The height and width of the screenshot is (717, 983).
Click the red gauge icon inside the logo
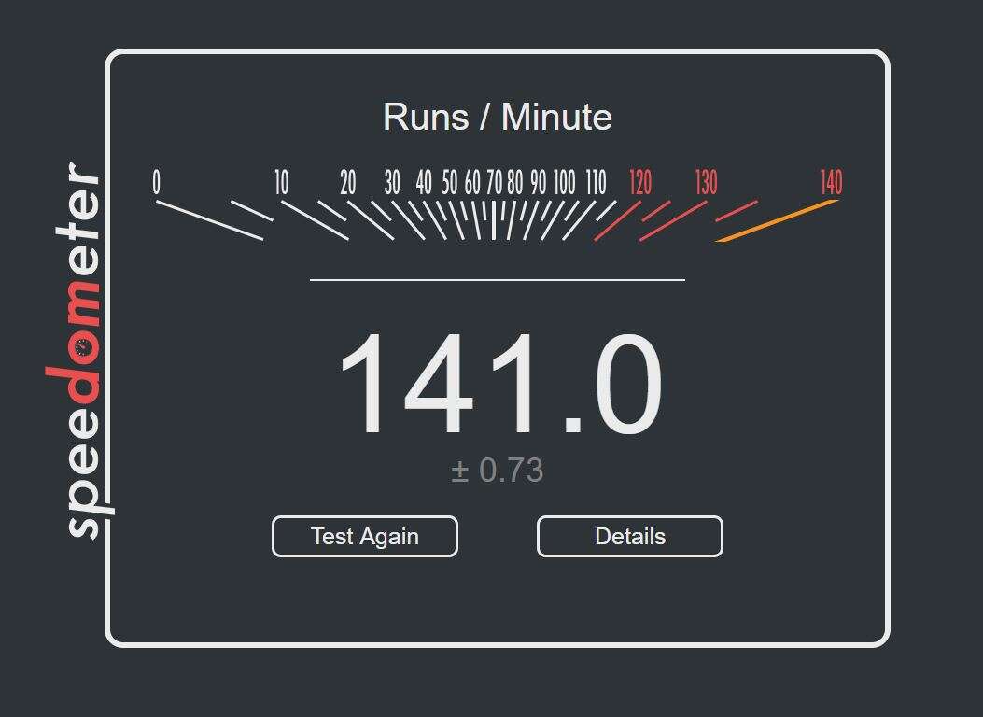tap(84, 348)
